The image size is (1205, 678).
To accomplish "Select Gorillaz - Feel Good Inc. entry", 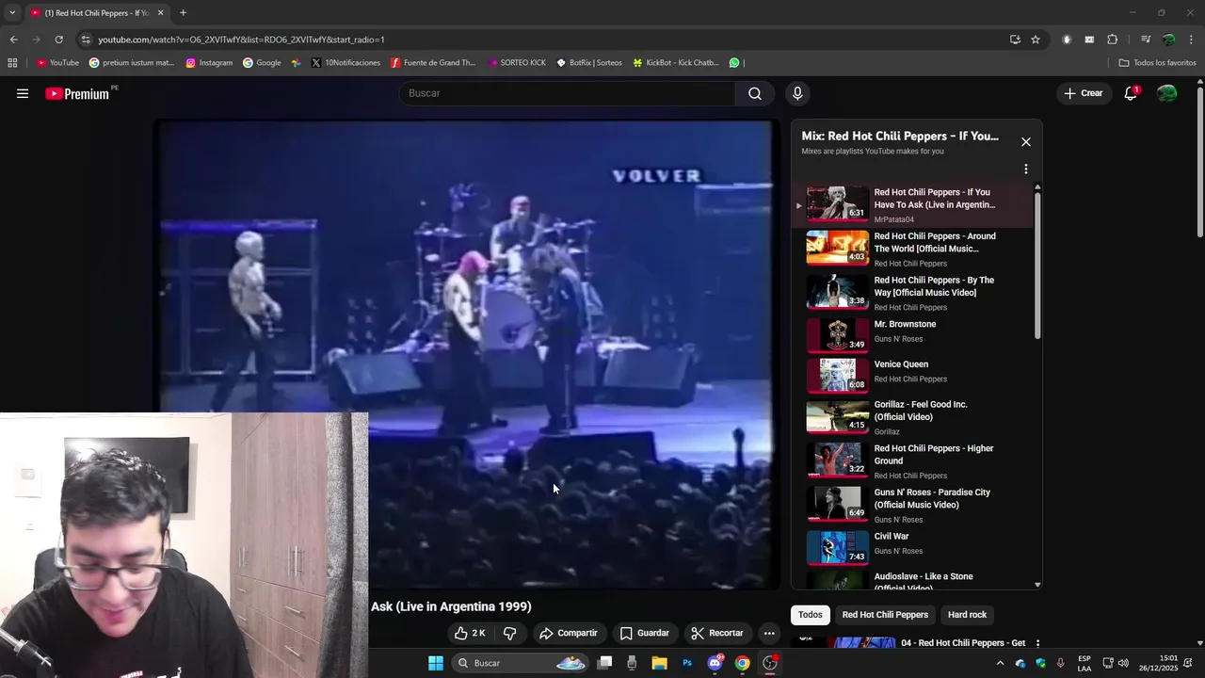I will click(x=913, y=418).
